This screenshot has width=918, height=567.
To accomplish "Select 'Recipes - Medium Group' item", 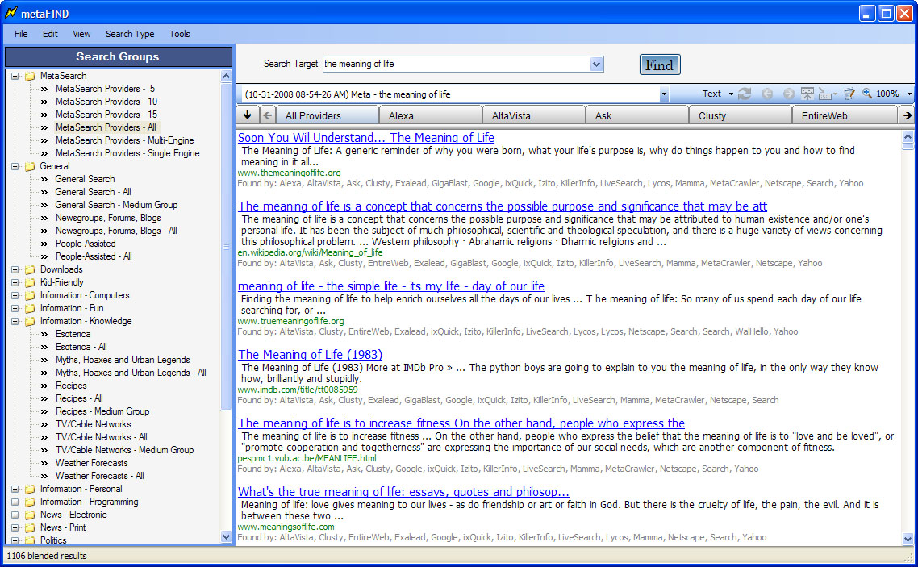I will coord(102,411).
